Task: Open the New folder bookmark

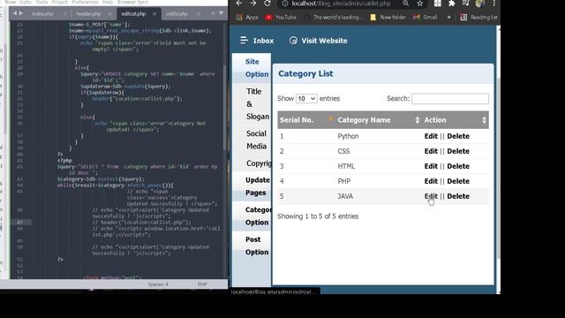Action: [388, 17]
